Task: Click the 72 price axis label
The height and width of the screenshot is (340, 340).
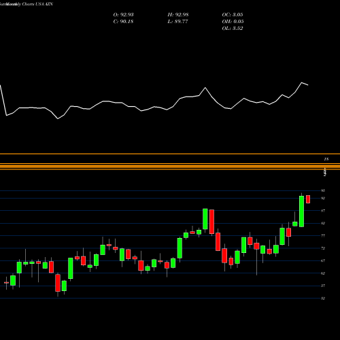Action: pos(323,248)
